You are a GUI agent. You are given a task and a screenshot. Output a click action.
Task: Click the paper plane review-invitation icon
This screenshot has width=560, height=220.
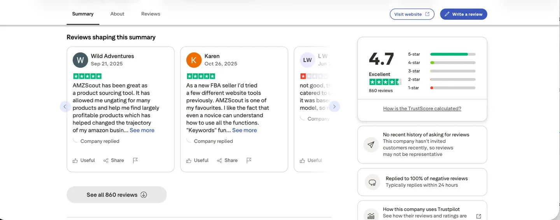point(371,144)
